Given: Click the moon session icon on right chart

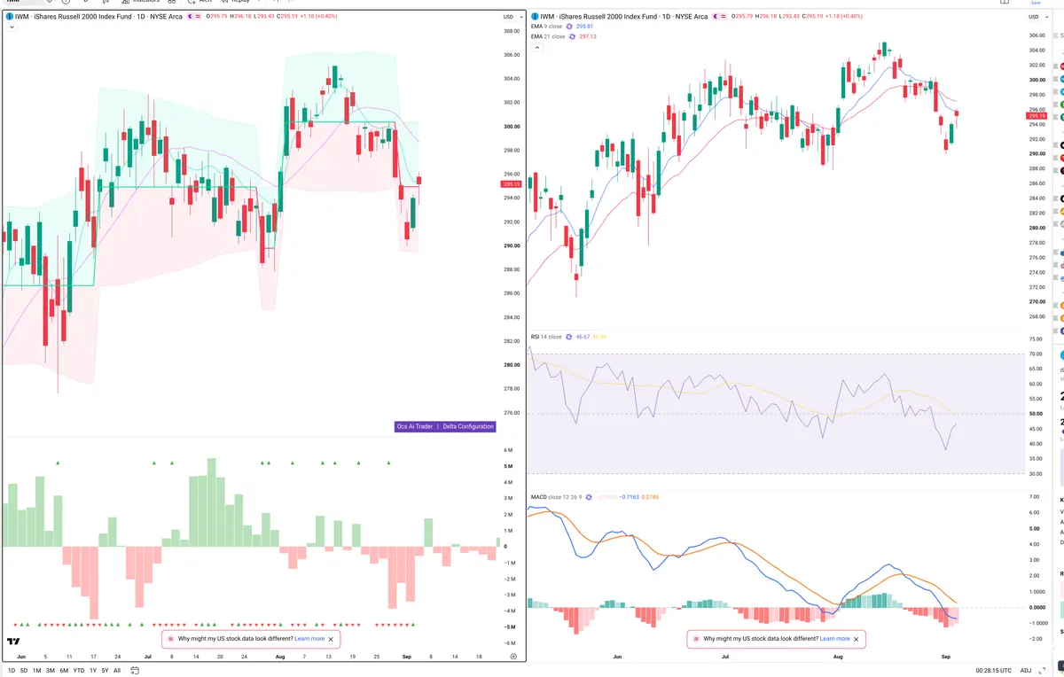Looking at the screenshot, I should tap(716, 16).
